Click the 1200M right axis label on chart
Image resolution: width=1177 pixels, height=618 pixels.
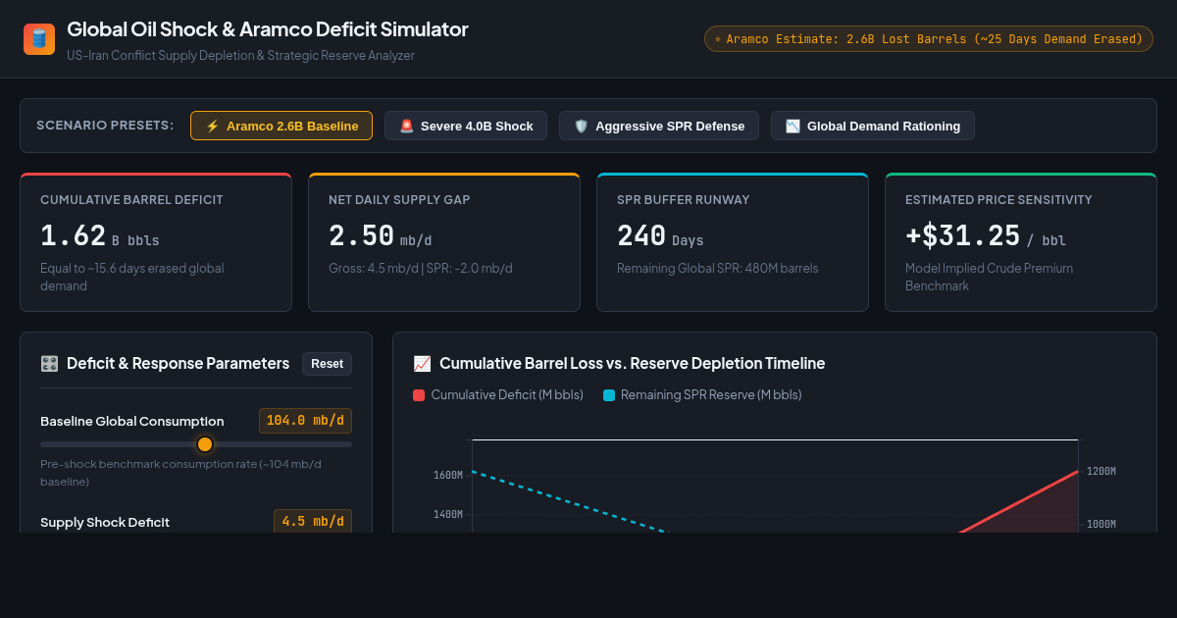tap(1101, 472)
